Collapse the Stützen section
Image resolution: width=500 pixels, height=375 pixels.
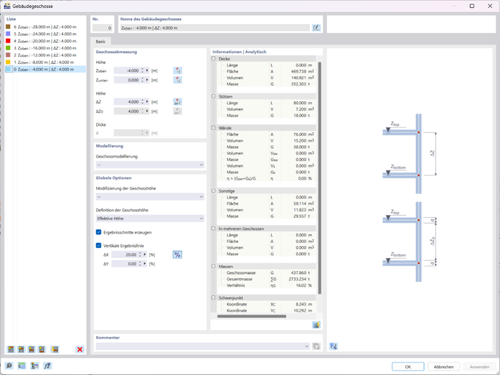coord(213,96)
